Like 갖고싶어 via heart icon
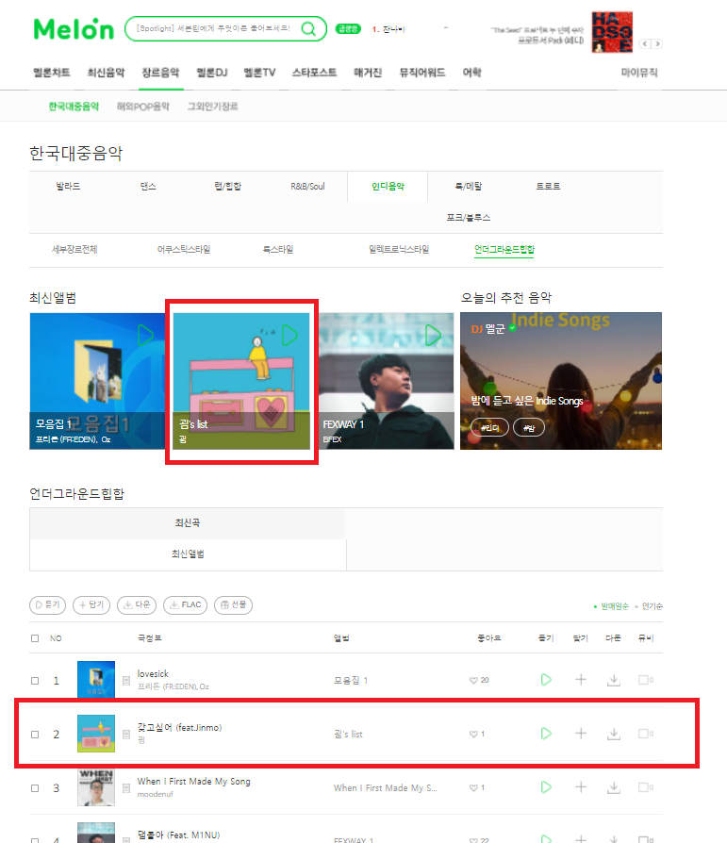The width and height of the screenshot is (727, 843). pyautogui.click(x=473, y=734)
